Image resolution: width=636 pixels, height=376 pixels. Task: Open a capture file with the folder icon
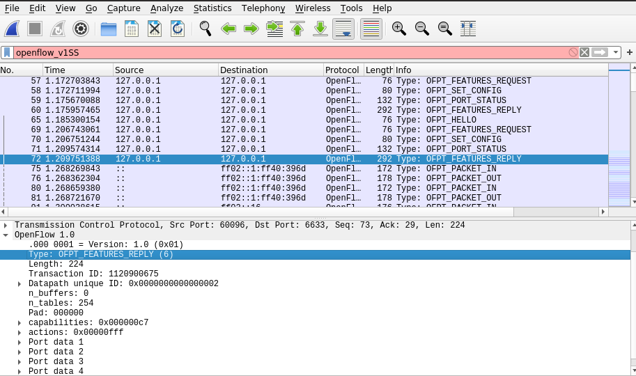[x=108, y=29]
